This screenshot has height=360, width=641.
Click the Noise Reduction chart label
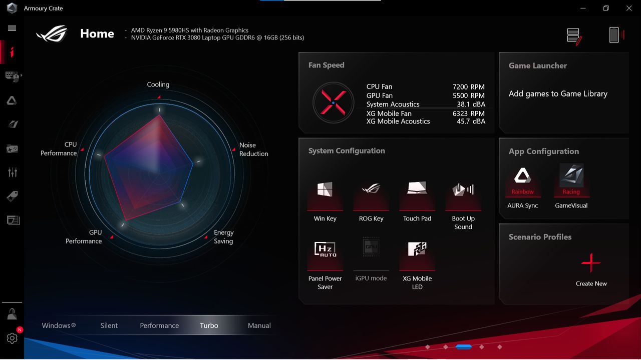click(x=253, y=149)
